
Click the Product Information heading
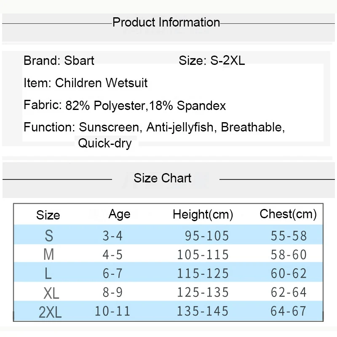pos(166,22)
